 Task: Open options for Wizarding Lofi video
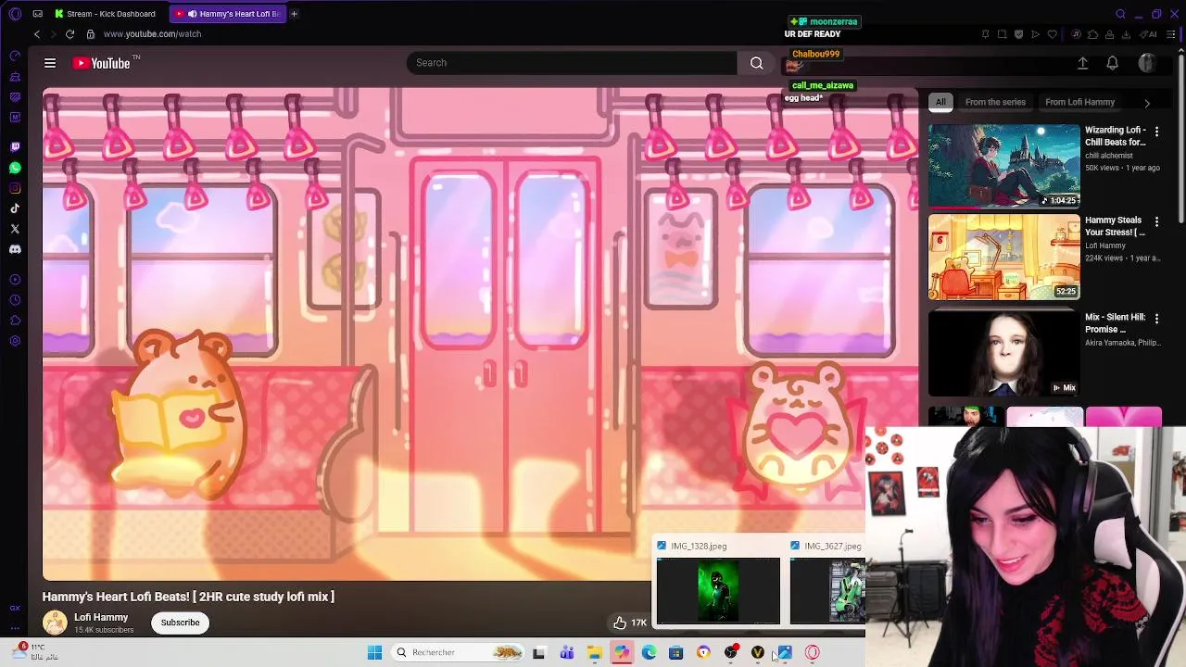click(1156, 132)
